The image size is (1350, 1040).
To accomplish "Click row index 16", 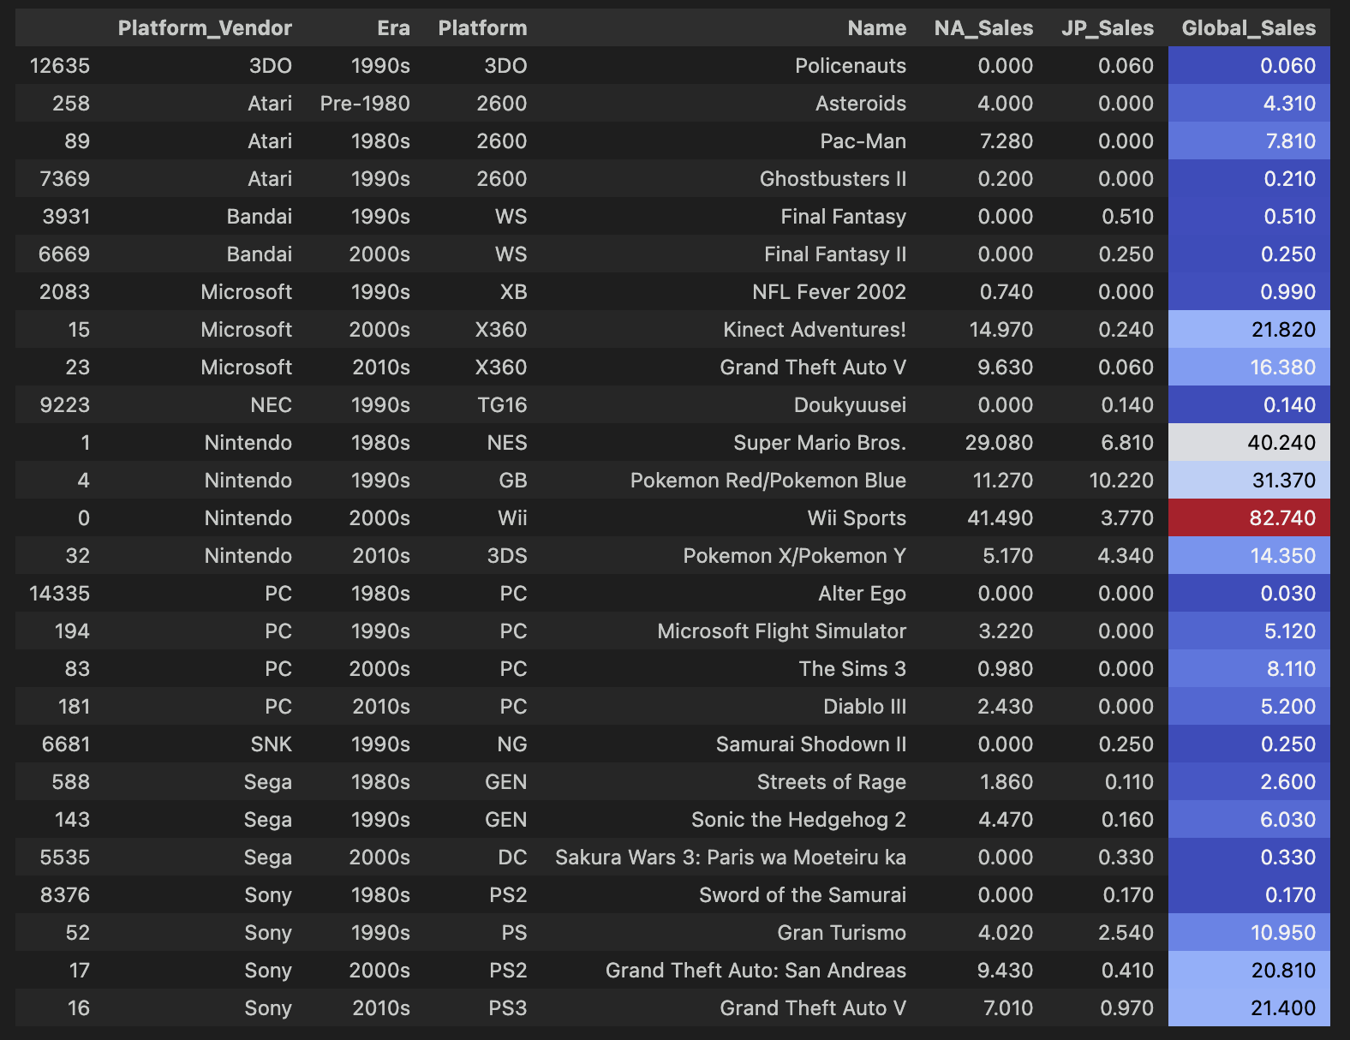I will (x=78, y=1008).
